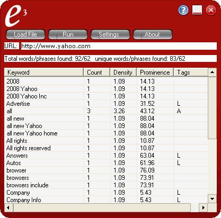Select the 'Autos' keyword row

[106, 163]
